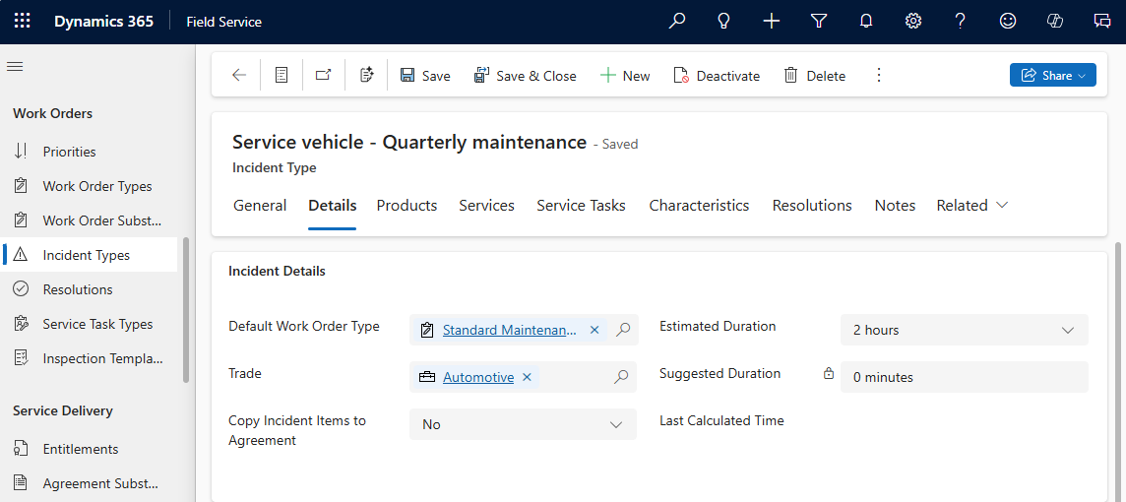The width and height of the screenshot is (1126, 502).
Task: Click the search magnifier in top bar
Action: pos(677,21)
